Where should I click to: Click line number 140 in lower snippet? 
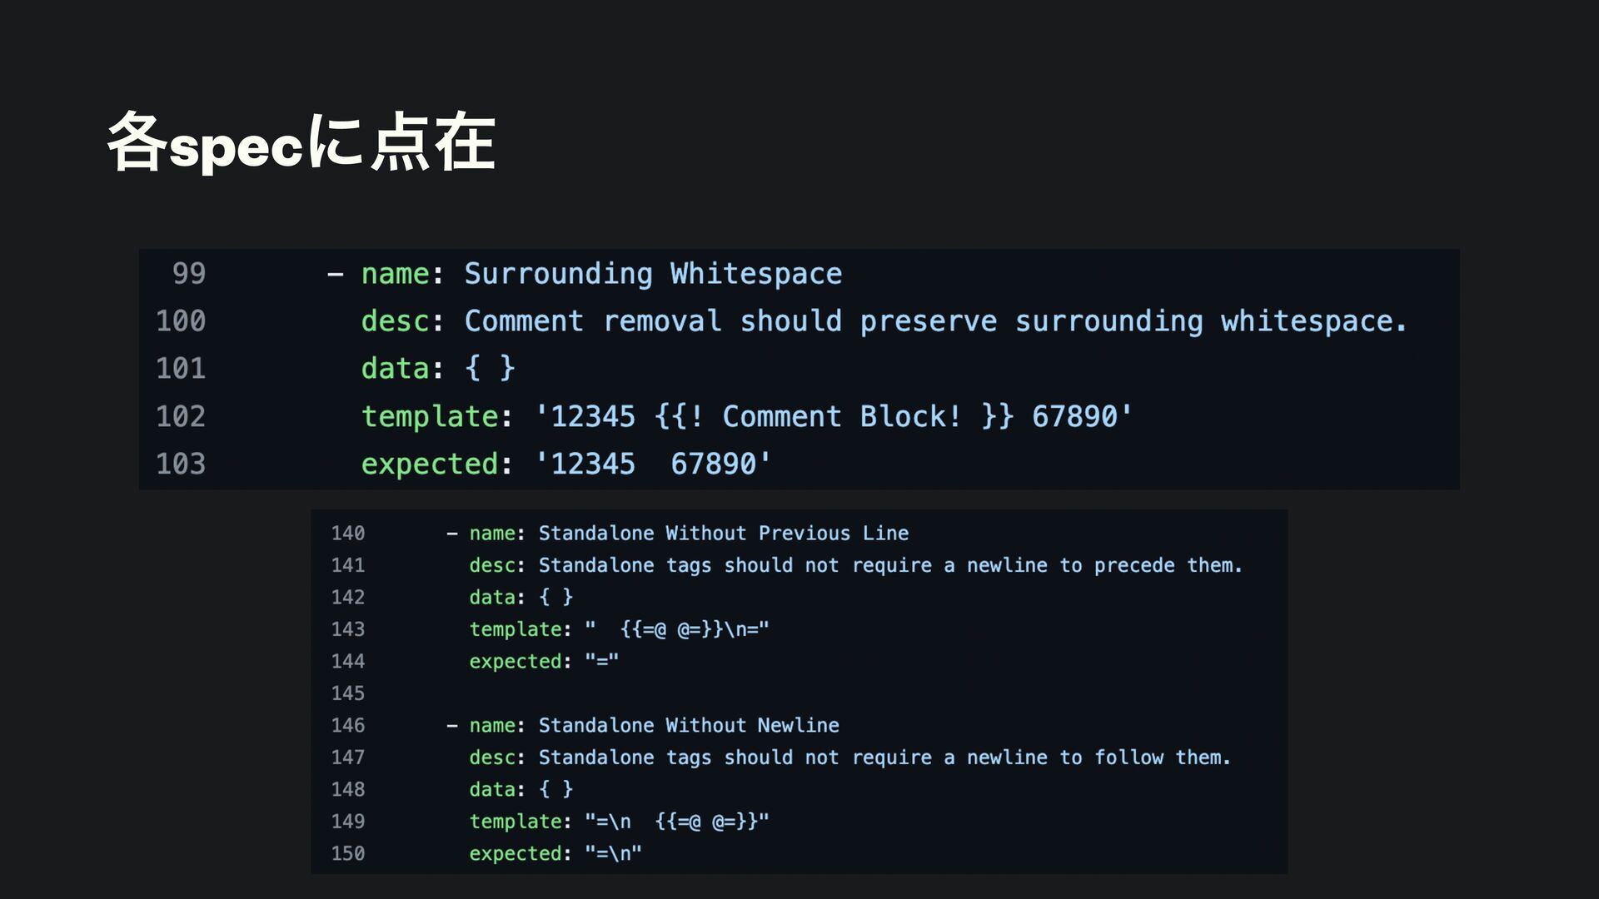click(348, 534)
